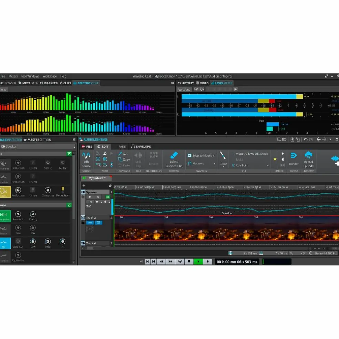Screen dimensions: 339x339
Task: Select the Voice Exciter effect module
Action: [x=5, y=216]
